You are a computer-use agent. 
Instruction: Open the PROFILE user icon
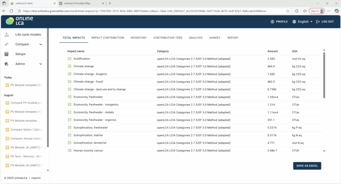[273, 21]
